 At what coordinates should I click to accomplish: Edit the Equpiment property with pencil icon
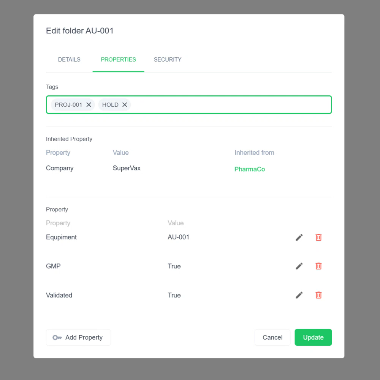[x=299, y=237]
